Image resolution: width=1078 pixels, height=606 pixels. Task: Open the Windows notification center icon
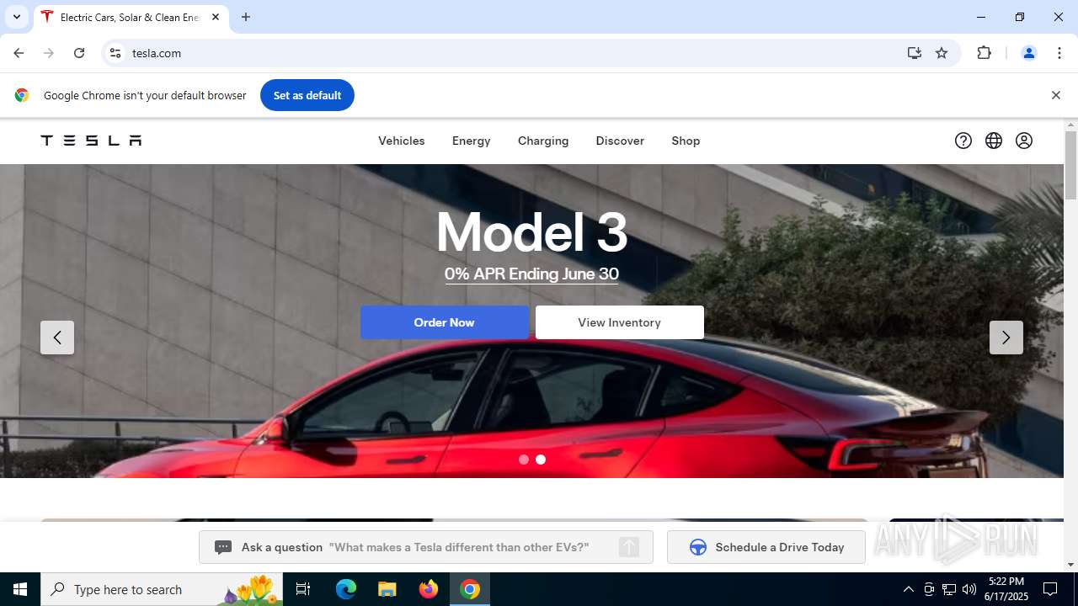coord(1050,589)
